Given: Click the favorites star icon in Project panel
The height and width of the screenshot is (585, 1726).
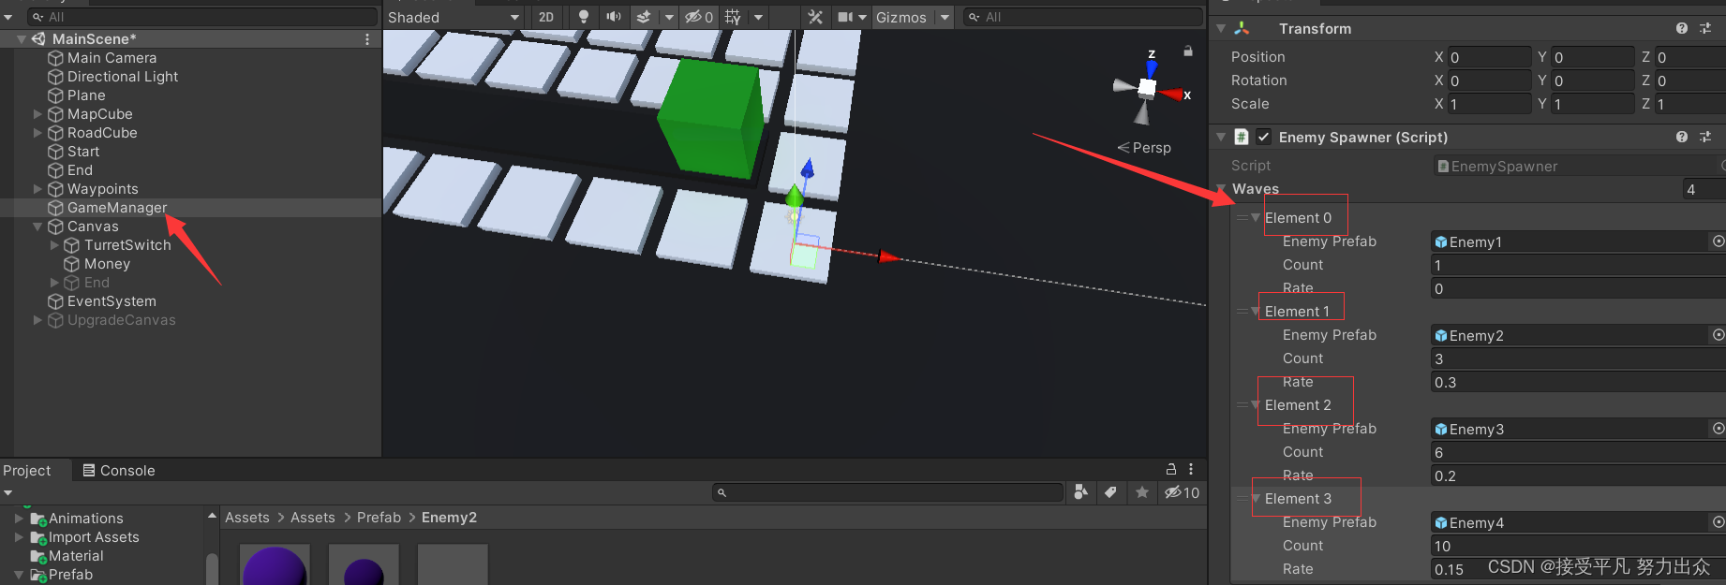Looking at the screenshot, I should click(1141, 492).
